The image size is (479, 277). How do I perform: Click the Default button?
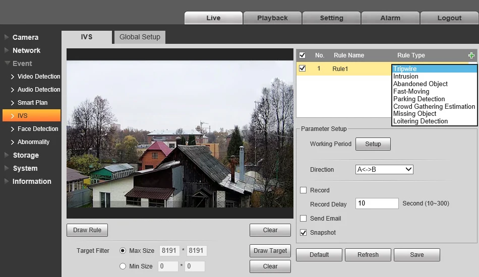(x=319, y=255)
